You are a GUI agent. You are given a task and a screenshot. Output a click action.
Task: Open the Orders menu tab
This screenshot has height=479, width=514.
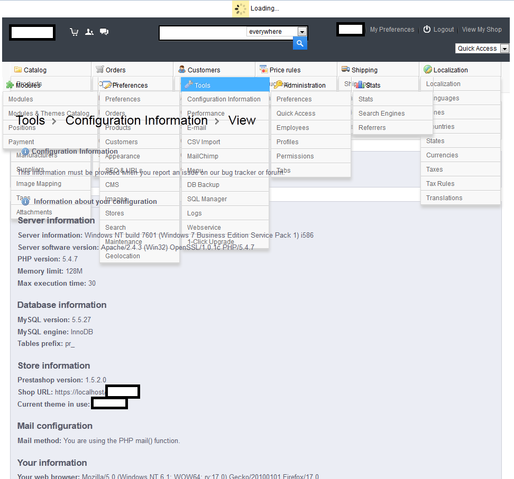click(x=132, y=70)
